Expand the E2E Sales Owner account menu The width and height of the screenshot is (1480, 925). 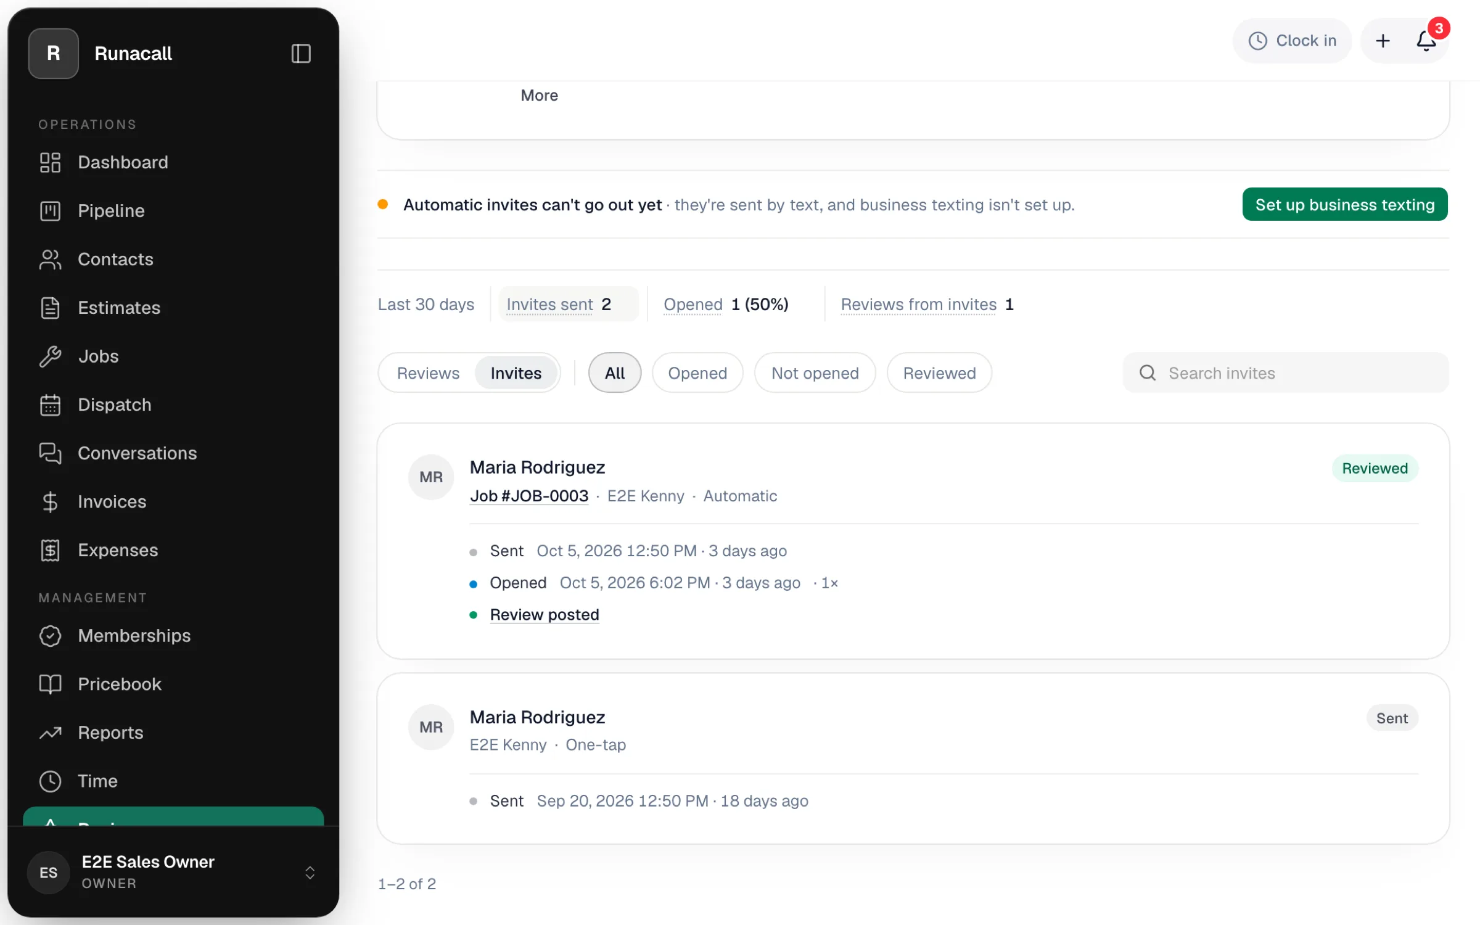173,872
